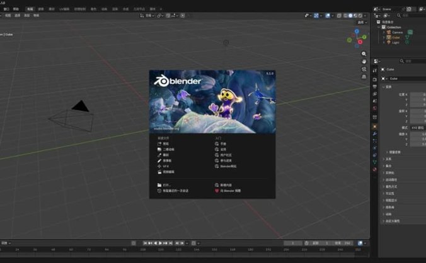Toggle the camera view gizmo button
This screenshot has height=263, width=426.
(364, 69)
